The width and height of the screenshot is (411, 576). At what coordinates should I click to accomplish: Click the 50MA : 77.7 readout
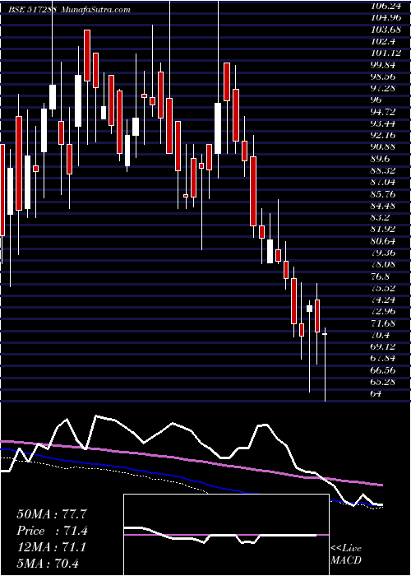click(x=52, y=514)
